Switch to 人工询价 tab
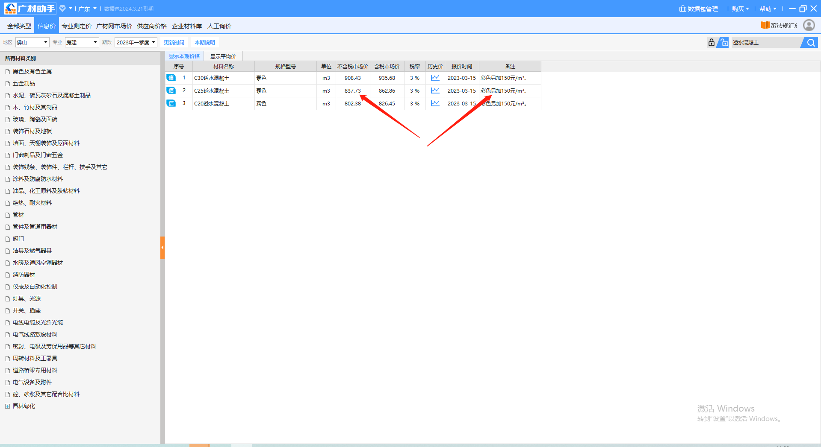The image size is (821, 447). click(x=219, y=26)
